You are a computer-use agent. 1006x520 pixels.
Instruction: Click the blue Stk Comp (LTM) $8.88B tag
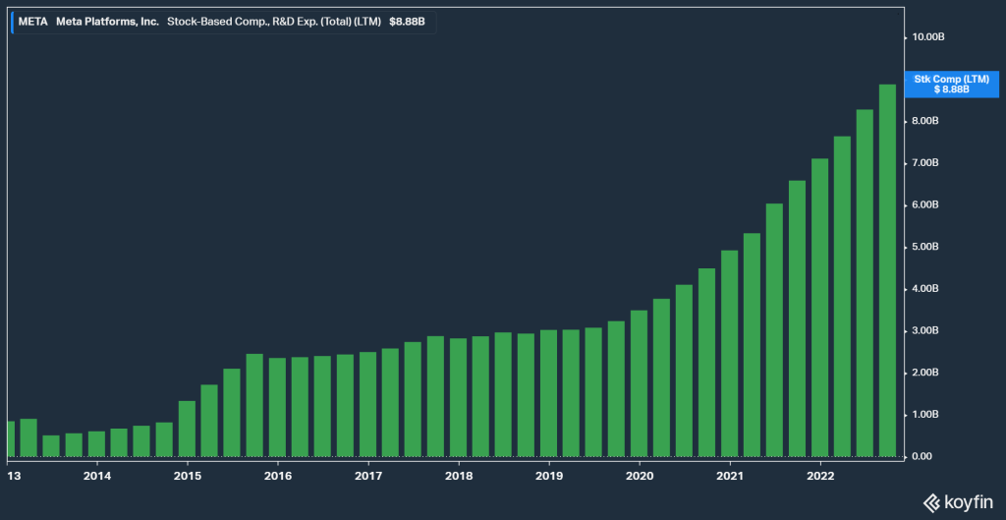coord(951,85)
